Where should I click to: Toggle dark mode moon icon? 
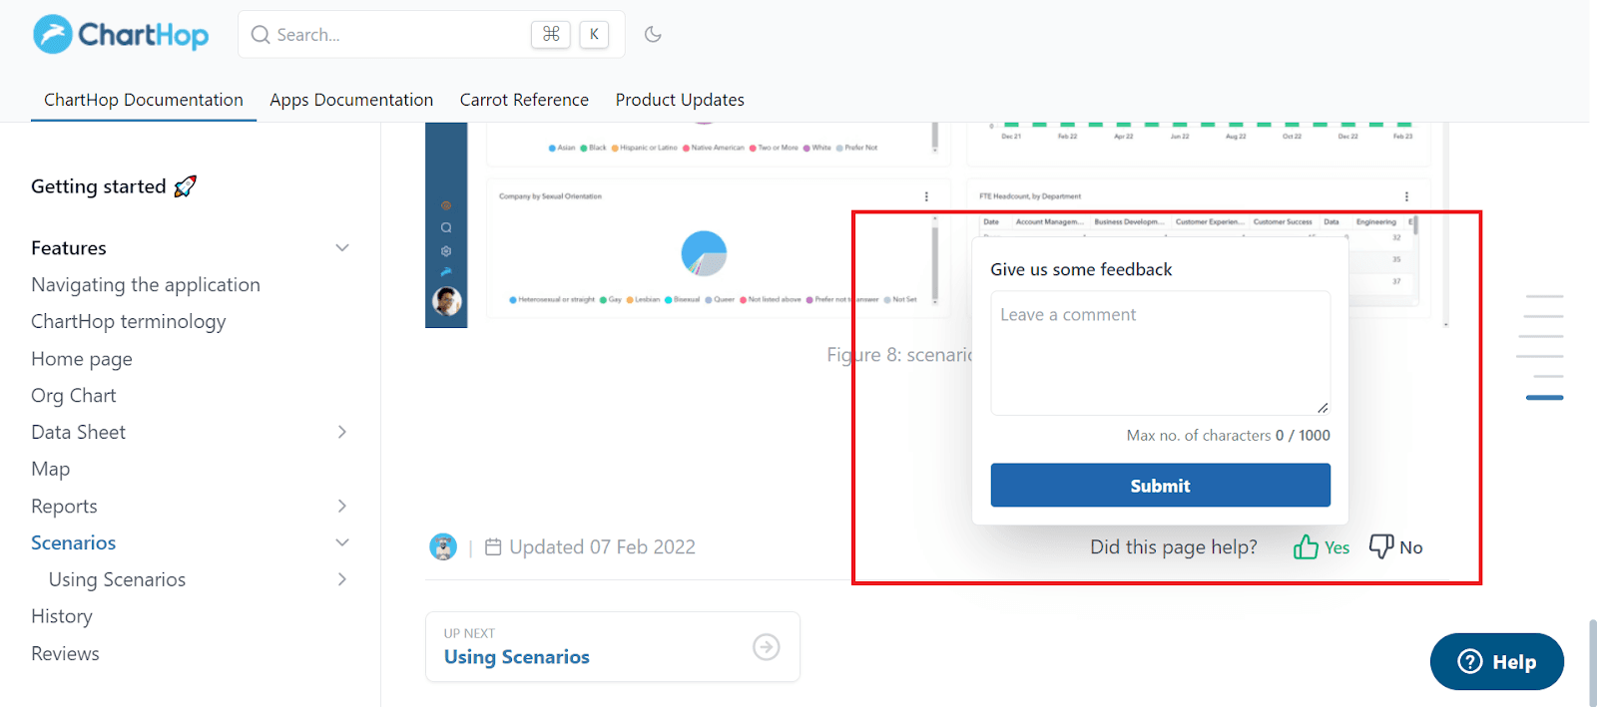click(x=653, y=35)
